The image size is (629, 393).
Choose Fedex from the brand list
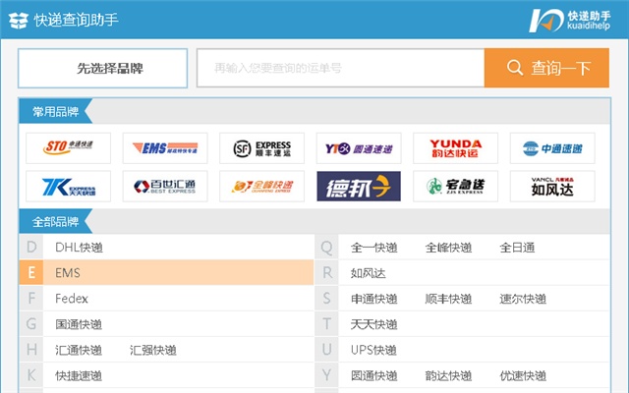tap(72, 299)
